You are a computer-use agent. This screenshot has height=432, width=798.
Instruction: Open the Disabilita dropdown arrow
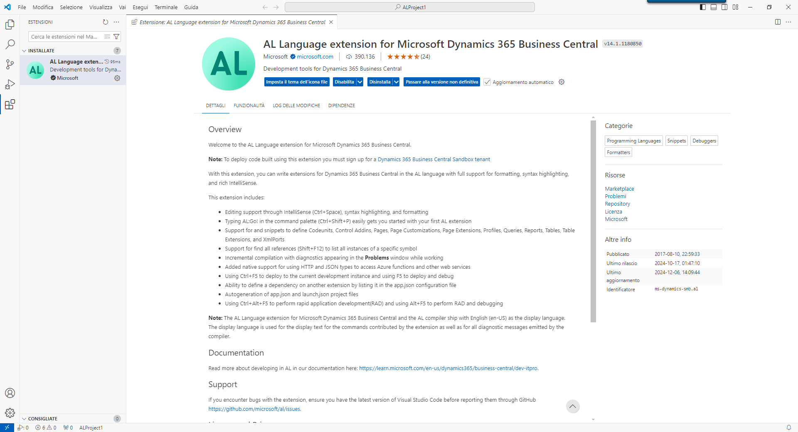tap(360, 82)
